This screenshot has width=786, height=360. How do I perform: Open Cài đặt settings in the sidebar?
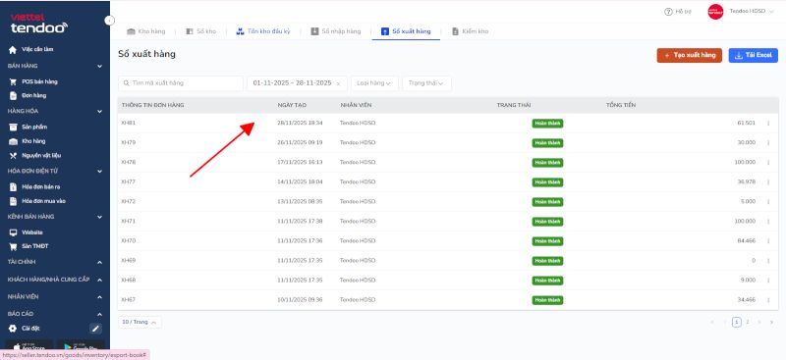(x=25, y=329)
